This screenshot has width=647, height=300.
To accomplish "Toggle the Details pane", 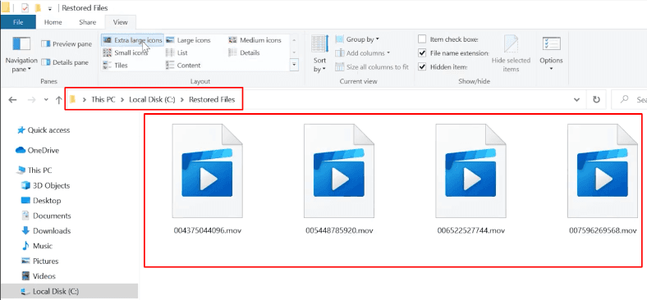I will click(65, 62).
